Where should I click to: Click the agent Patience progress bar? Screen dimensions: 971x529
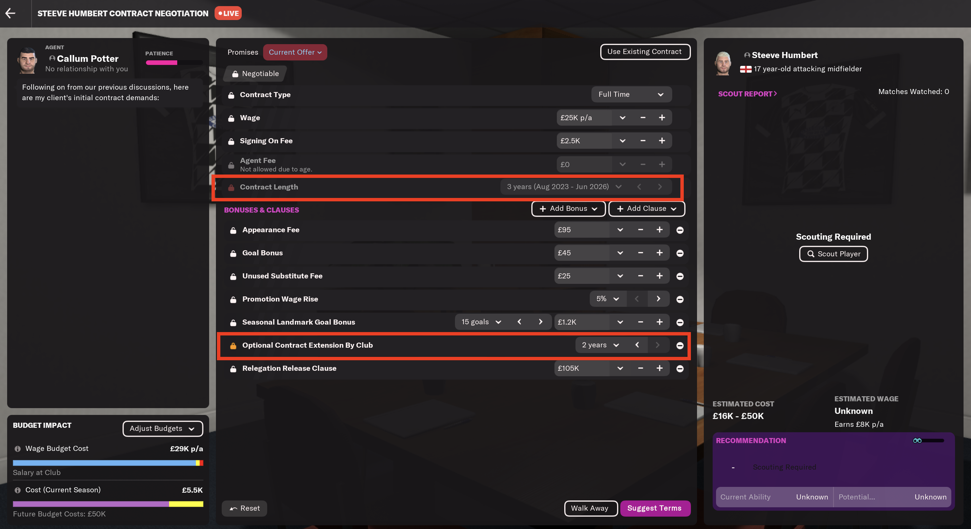(174, 63)
